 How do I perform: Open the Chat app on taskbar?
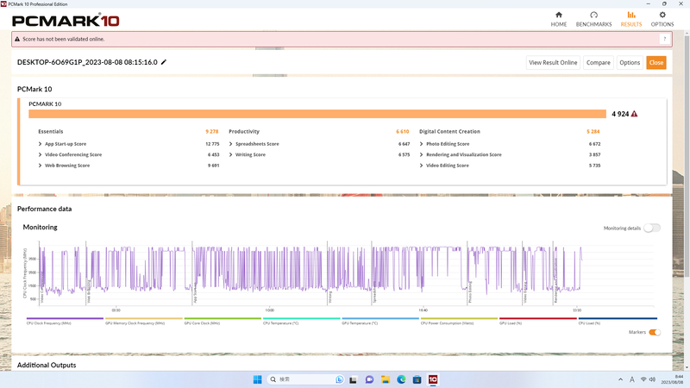[369, 379]
